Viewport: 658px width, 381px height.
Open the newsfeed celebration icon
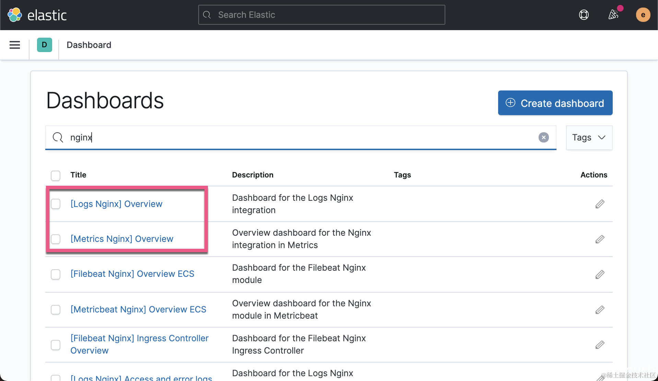[x=613, y=15]
